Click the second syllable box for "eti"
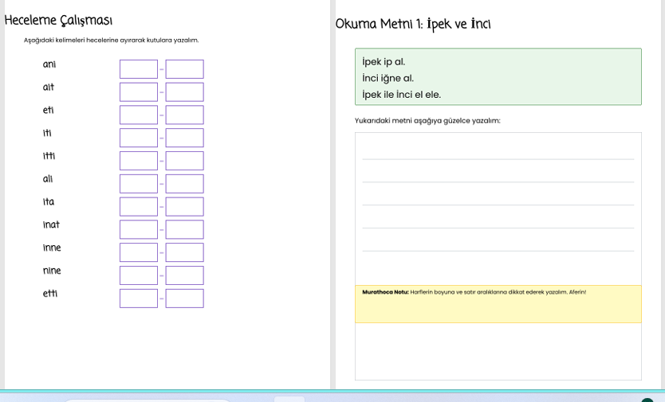This screenshot has width=665, height=402. [x=184, y=115]
